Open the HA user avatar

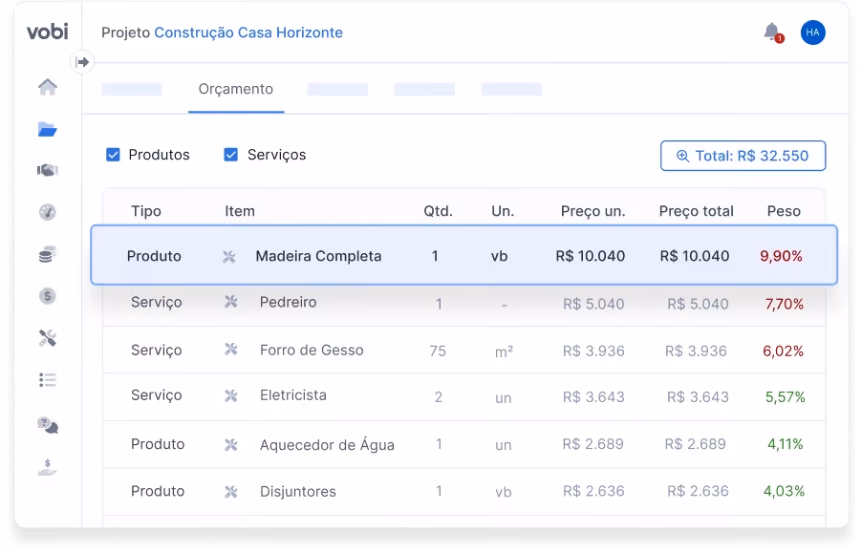pyautogui.click(x=812, y=32)
